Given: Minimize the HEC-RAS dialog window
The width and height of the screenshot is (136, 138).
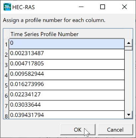Looking at the screenshot, I should (x=81, y=7).
